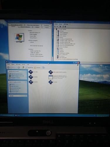Image resolution: width=110 pixels, height=147 pixels.
Task: Select Ports (COM et LPT) category
Action: tap(63, 54)
